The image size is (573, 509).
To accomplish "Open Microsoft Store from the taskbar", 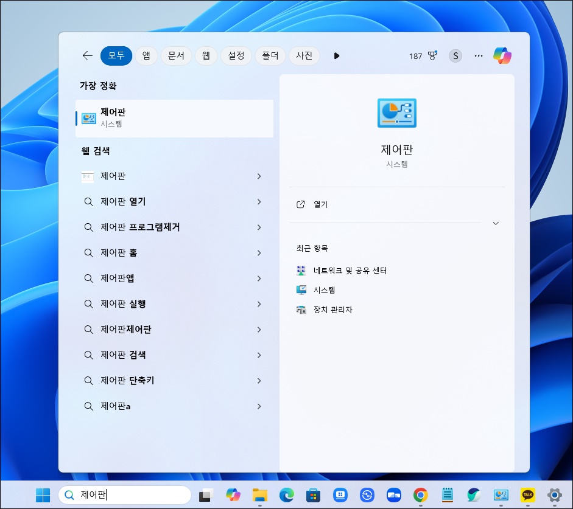I will 313,495.
